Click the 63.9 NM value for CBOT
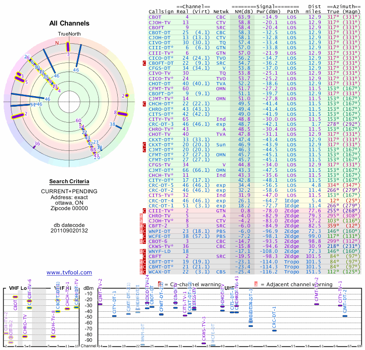 click(244, 17)
